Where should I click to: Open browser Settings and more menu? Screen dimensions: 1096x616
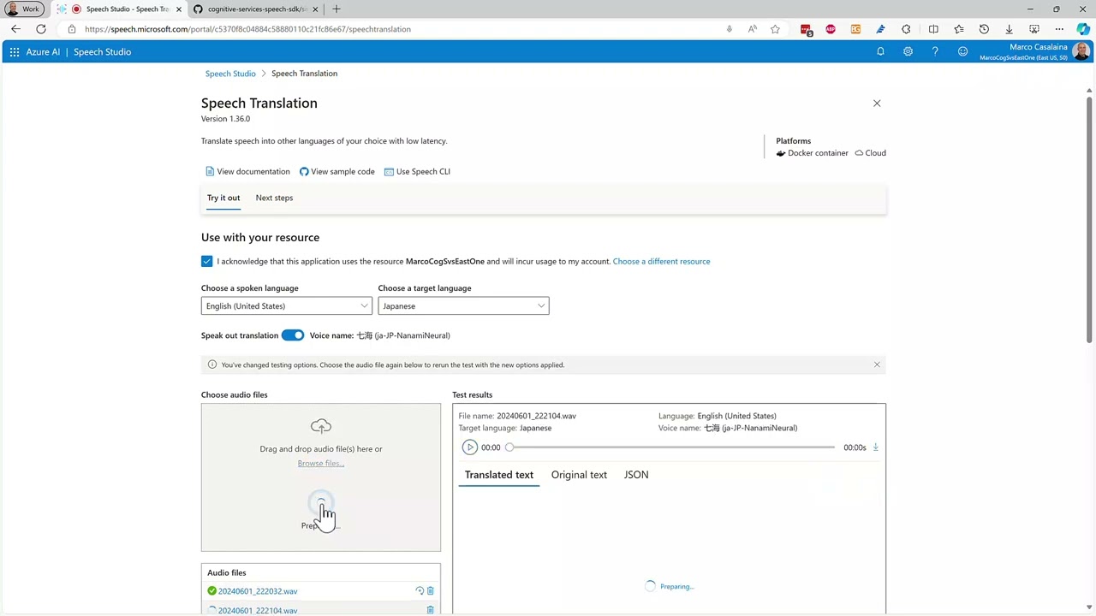1059,29
